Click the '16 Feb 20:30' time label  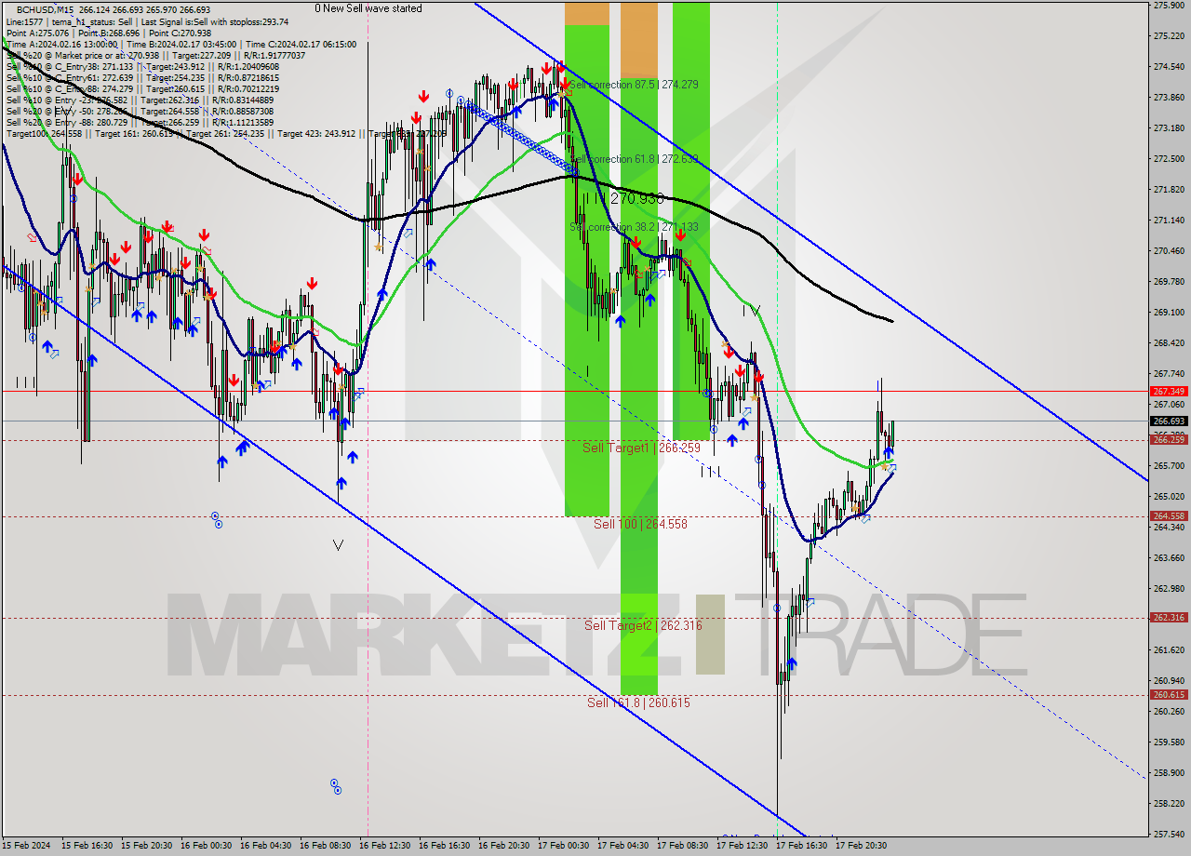pyautogui.click(x=504, y=846)
